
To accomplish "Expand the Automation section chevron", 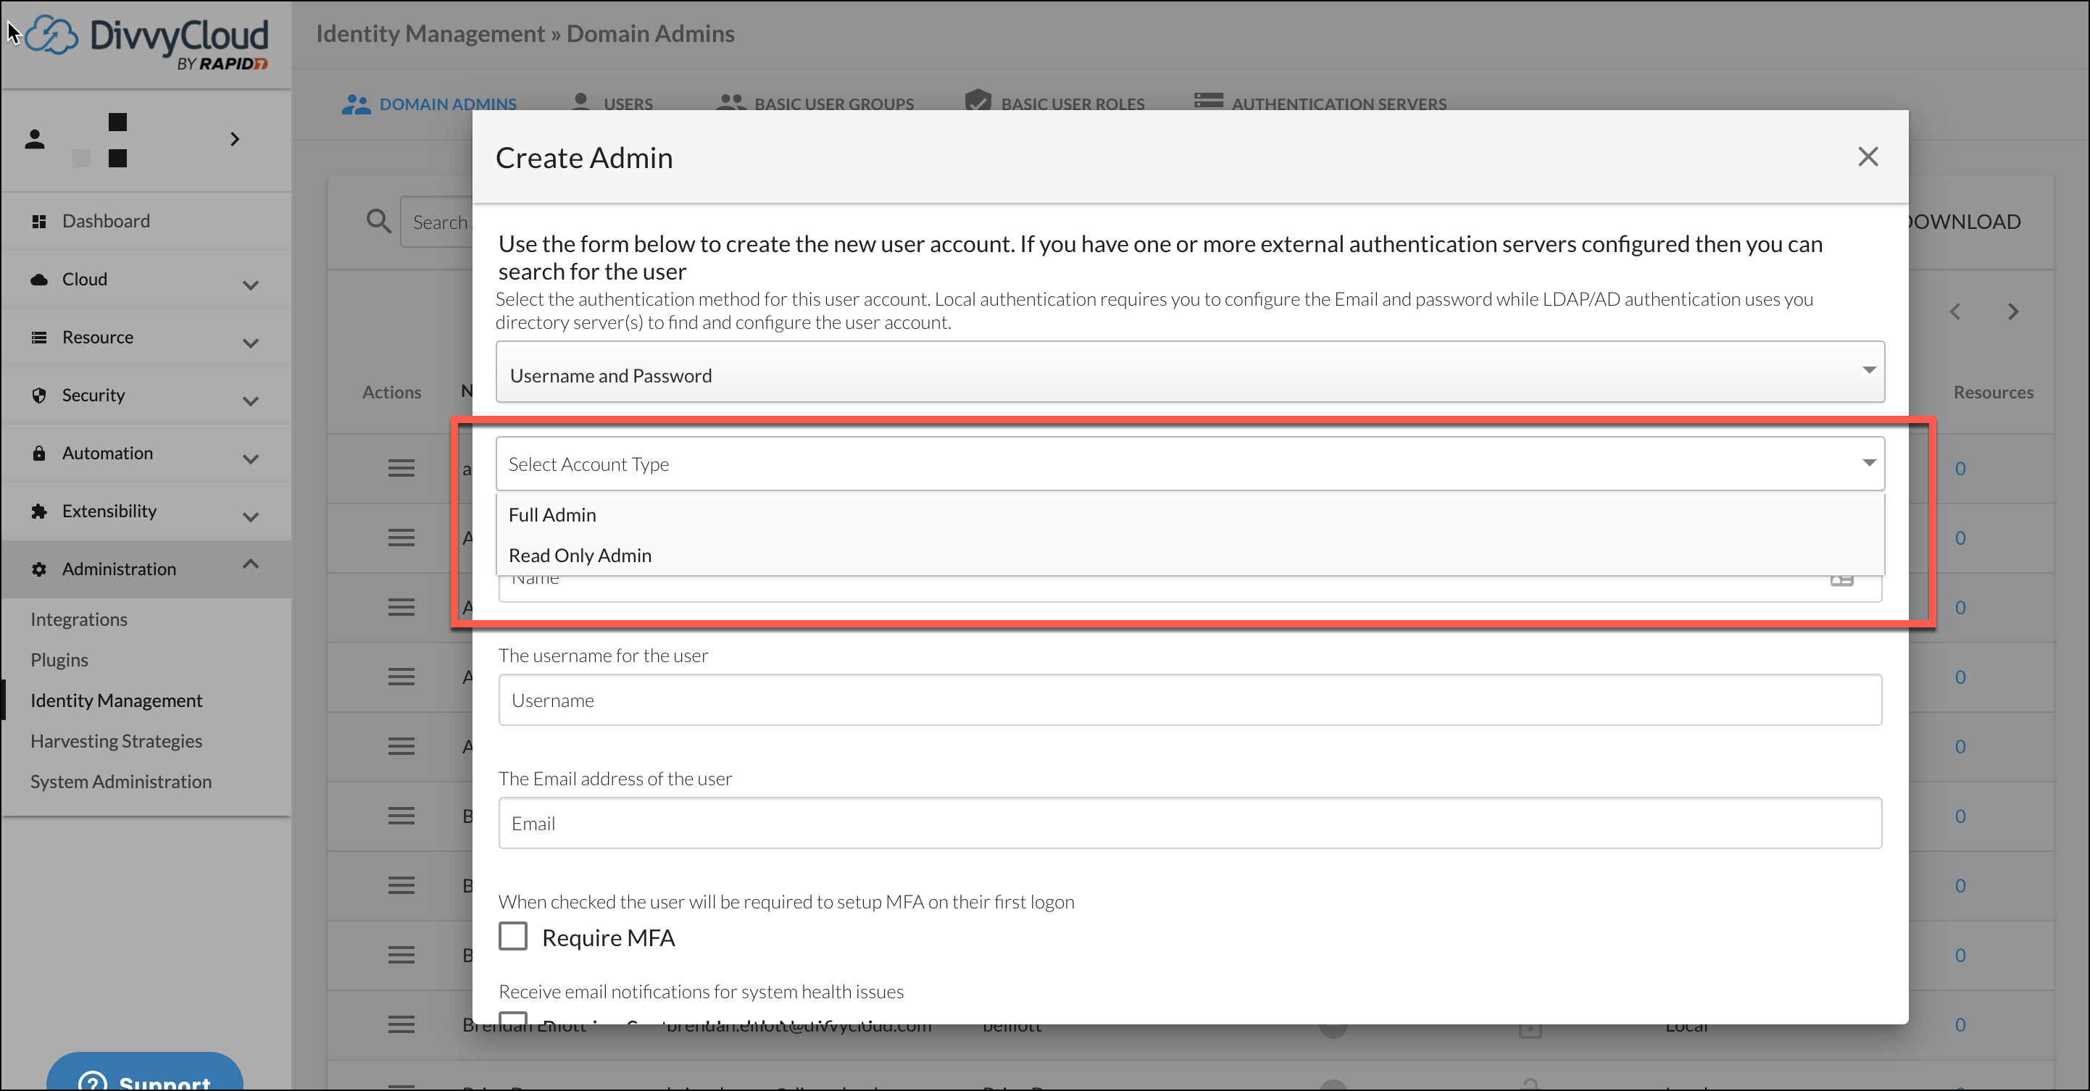I will (x=251, y=459).
